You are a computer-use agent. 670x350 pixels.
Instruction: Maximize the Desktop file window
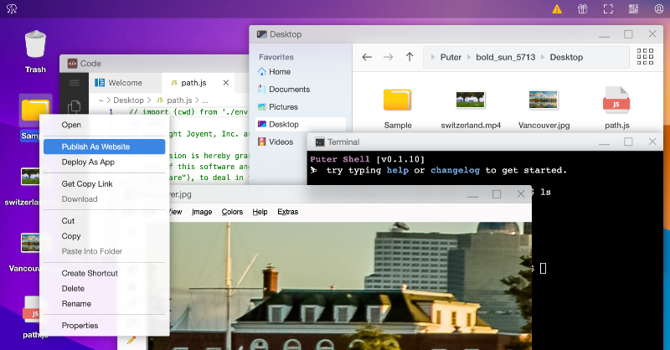(x=628, y=34)
